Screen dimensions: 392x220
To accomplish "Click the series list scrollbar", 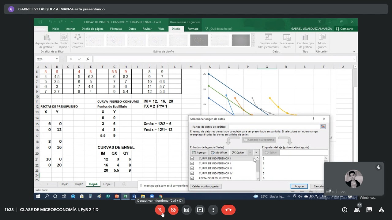I will point(258,168).
